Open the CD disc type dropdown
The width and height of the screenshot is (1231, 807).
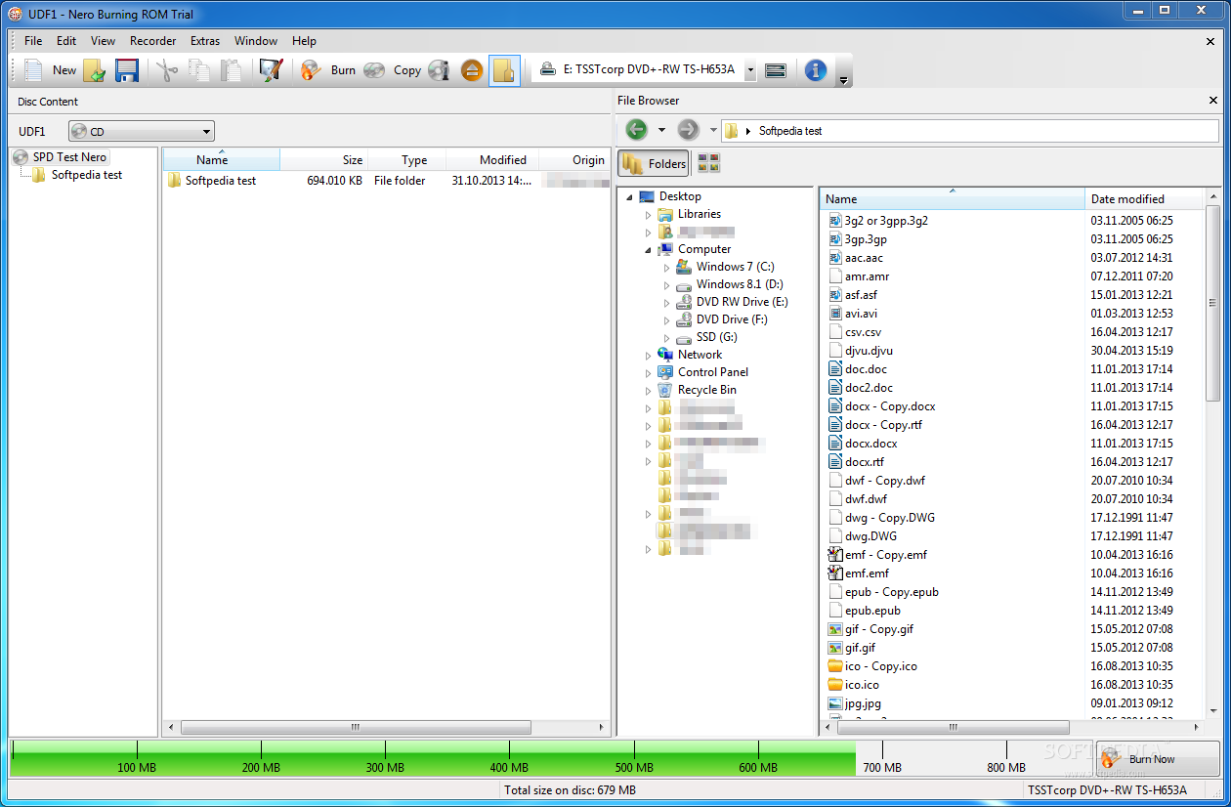point(142,131)
